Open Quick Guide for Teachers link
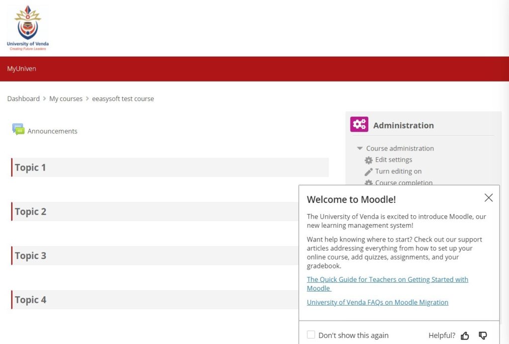 387,284
